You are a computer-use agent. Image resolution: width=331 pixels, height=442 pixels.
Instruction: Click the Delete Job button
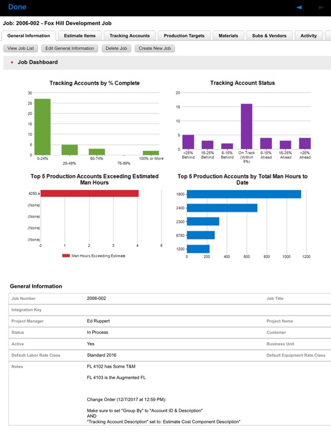[x=116, y=48]
